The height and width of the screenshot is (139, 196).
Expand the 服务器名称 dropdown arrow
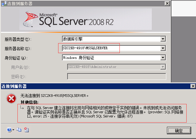click(163, 49)
